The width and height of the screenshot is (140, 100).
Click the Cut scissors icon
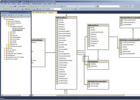(x=39, y=6)
